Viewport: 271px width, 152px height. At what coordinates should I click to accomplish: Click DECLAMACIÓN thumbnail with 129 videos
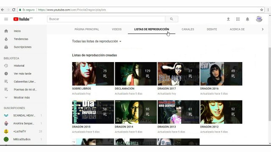135,74
